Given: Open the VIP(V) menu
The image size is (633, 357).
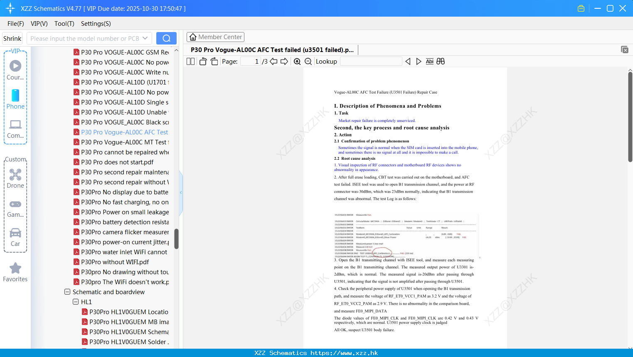Looking at the screenshot, I should click(39, 24).
